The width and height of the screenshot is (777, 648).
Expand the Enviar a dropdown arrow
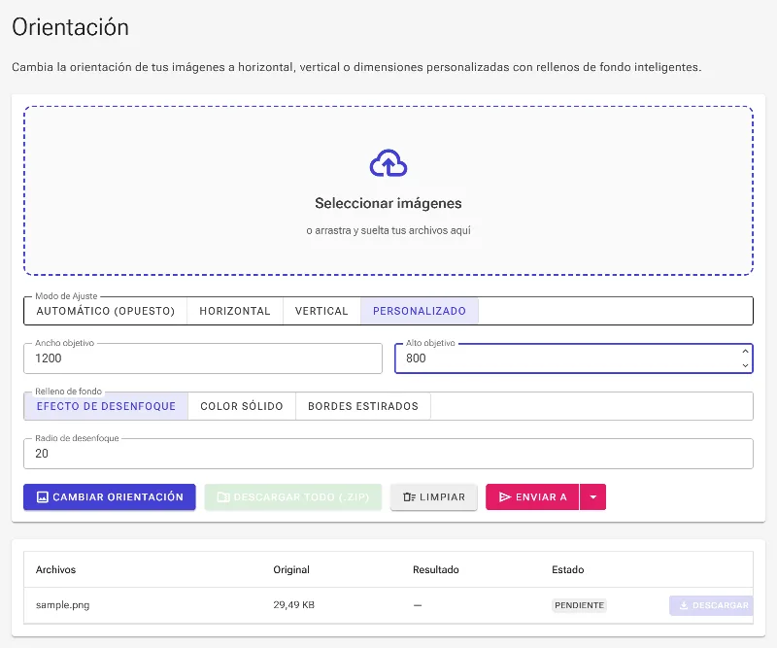pos(593,496)
